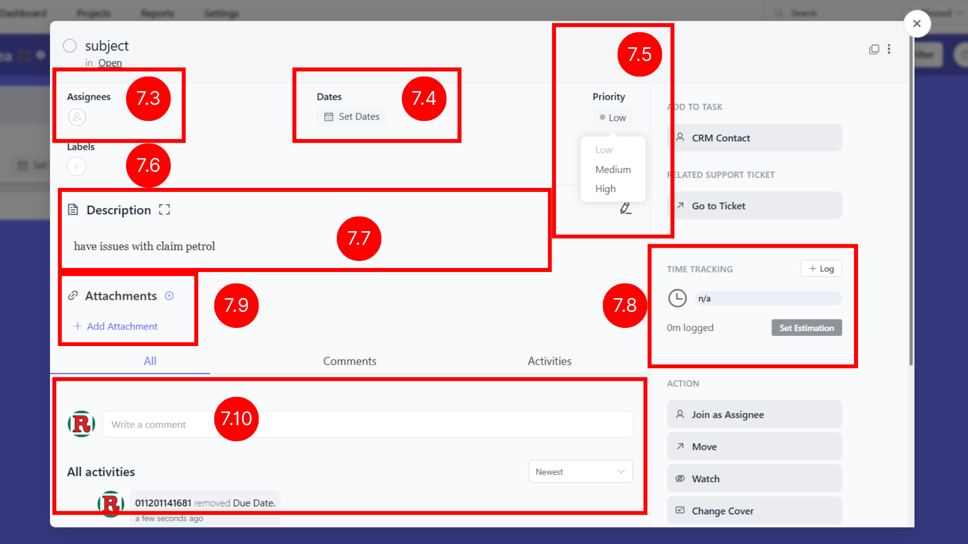The image size is (968, 544).
Task: Click the Set Estimation button
Action: coord(806,327)
